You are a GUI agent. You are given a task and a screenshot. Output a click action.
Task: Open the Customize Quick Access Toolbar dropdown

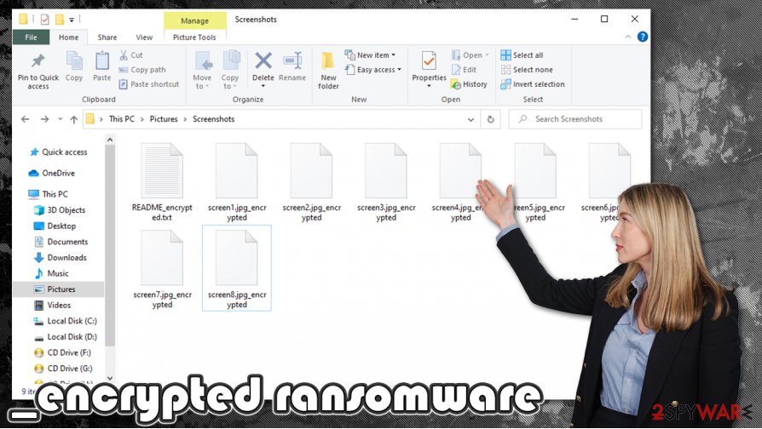pos(72,20)
